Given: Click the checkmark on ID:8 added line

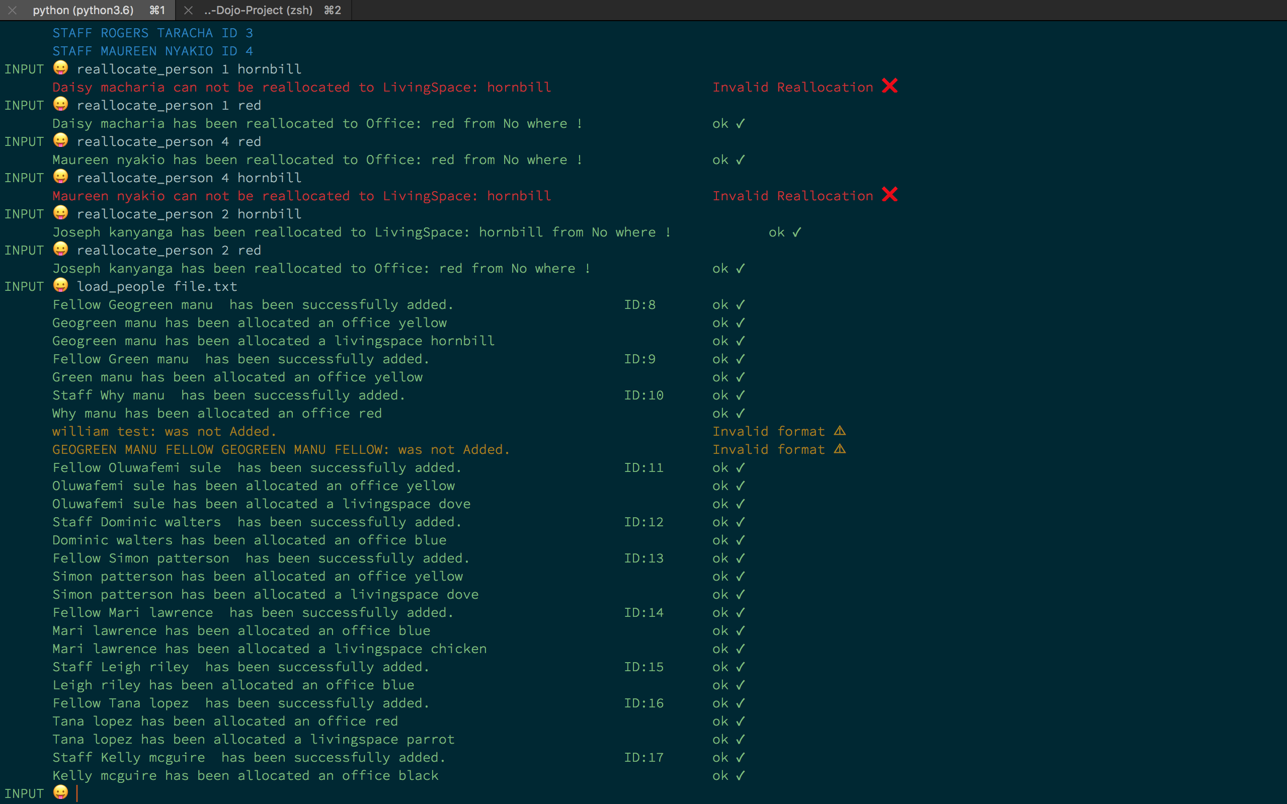Looking at the screenshot, I should (x=741, y=305).
